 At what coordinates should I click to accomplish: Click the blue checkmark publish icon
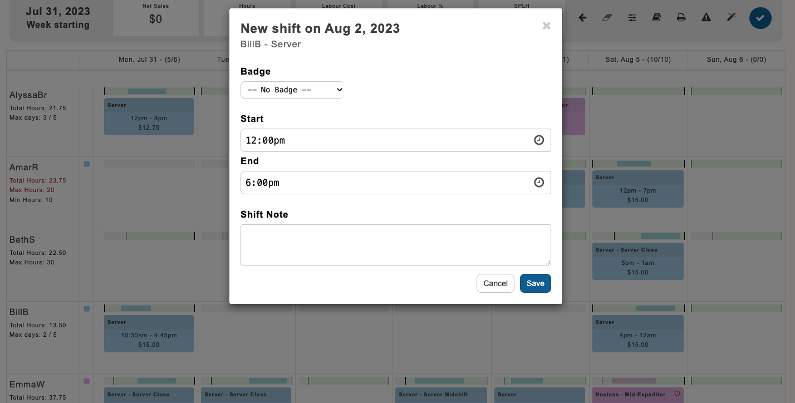[x=760, y=18]
